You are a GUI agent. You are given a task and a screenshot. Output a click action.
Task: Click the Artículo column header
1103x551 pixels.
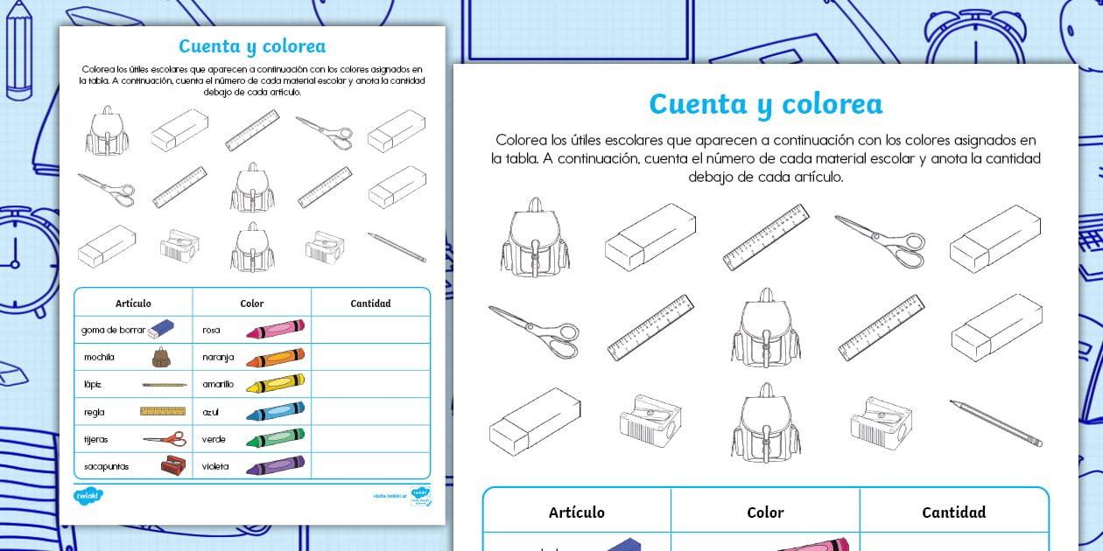[578, 512]
